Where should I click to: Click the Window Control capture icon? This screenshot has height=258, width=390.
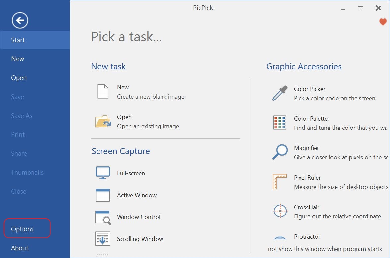tap(103, 217)
